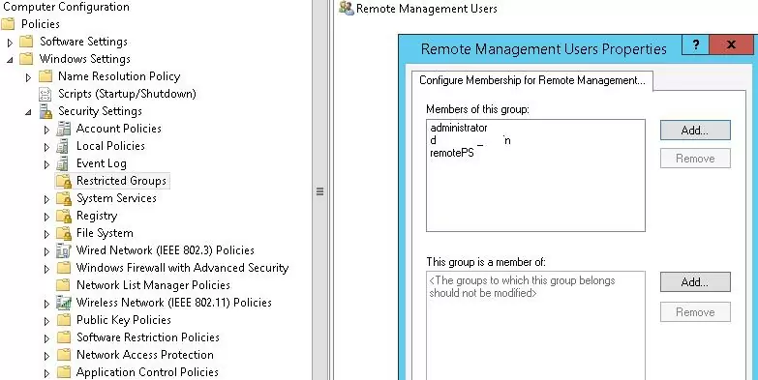Click the Restricted Groups folder icon
758x380 pixels.
point(63,181)
